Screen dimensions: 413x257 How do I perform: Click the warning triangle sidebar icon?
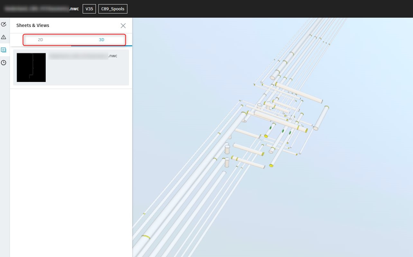pos(4,37)
